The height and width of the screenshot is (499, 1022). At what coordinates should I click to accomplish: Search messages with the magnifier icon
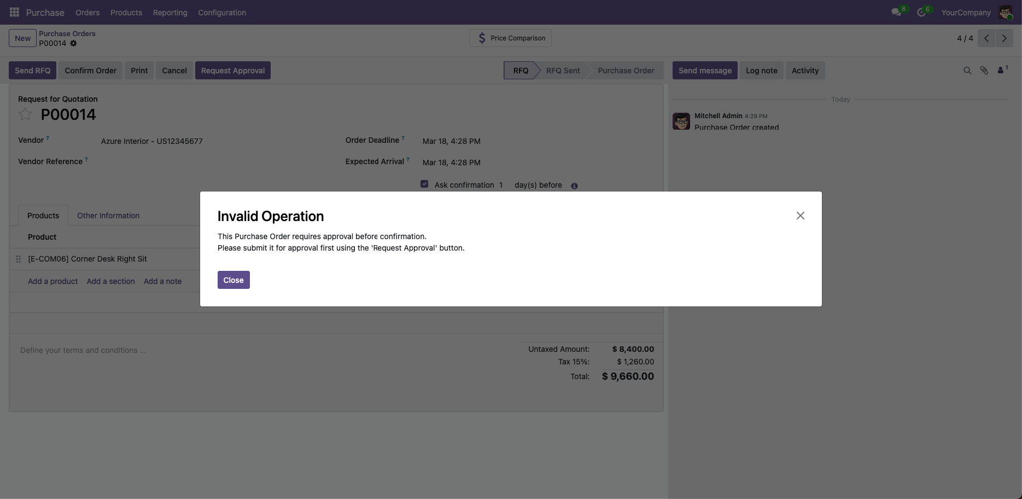point(967,71)
